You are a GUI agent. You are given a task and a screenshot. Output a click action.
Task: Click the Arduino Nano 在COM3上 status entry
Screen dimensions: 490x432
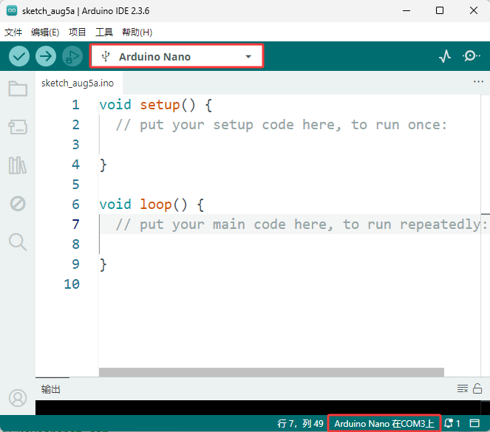(384, 424)
